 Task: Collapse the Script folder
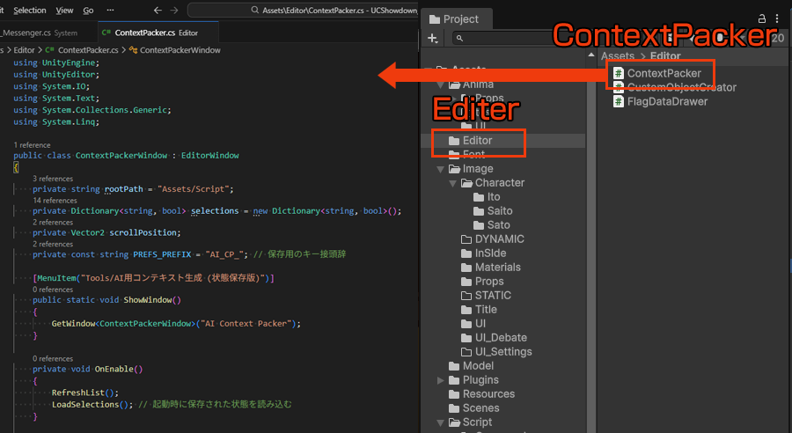coord(442,422)
